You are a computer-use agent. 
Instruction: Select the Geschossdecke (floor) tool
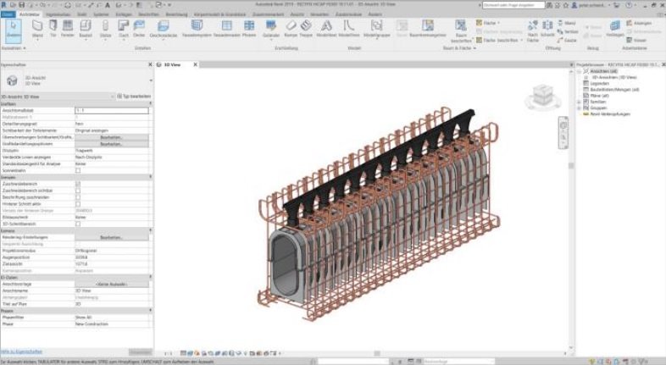163,29
